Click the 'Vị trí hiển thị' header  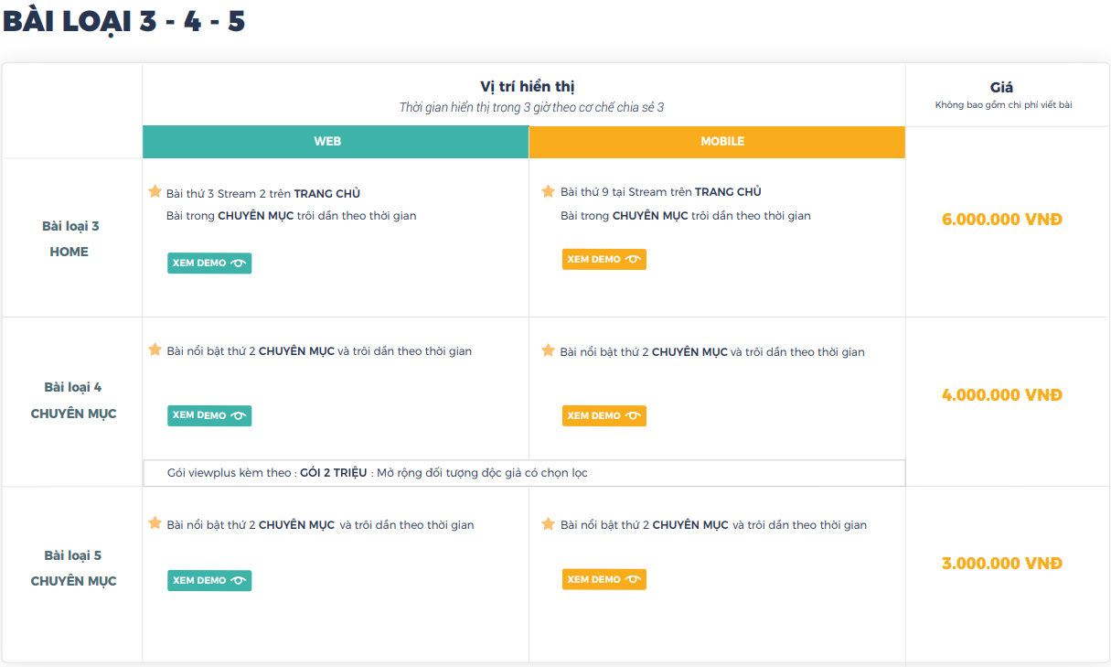[527, 87]
